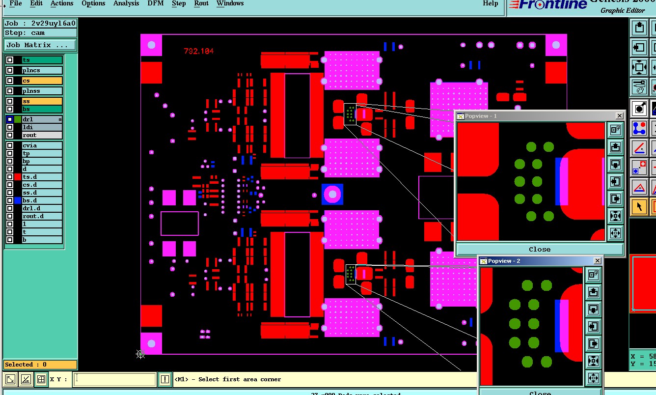Toggle display checkbox for layer ts
Viewport: 656px width, 395px height.
pos(10,60)
